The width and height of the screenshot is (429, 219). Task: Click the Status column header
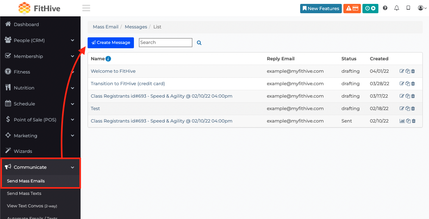[349, 58]
